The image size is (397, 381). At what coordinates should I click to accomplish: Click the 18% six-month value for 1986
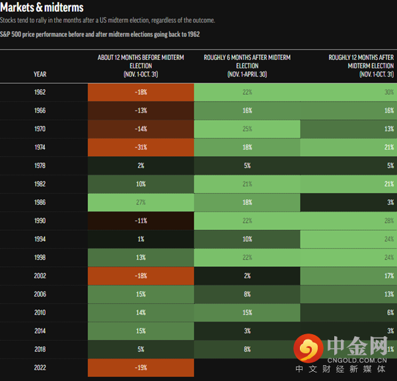coord(247,202)
